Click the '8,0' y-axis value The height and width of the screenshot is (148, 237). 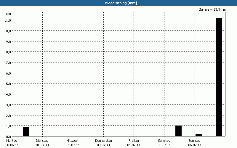tap(8, 52)
